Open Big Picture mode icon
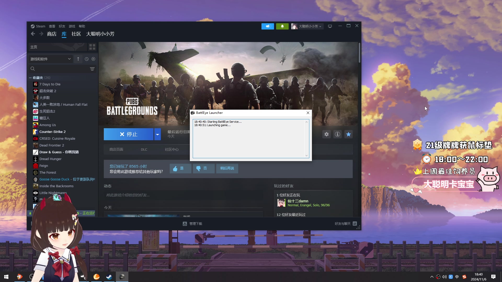 click(330, 26)
